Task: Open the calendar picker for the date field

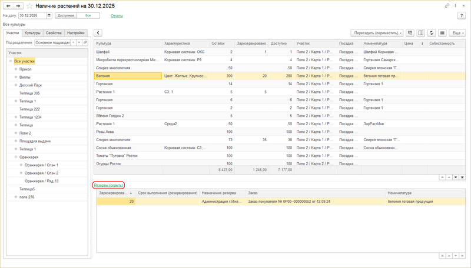Action: click(x=48, y=16)
